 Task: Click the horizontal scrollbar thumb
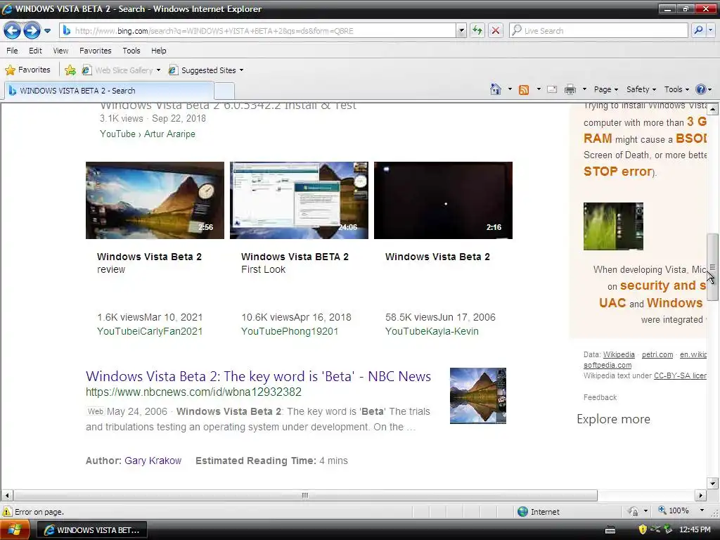click(x=305, y=496)
